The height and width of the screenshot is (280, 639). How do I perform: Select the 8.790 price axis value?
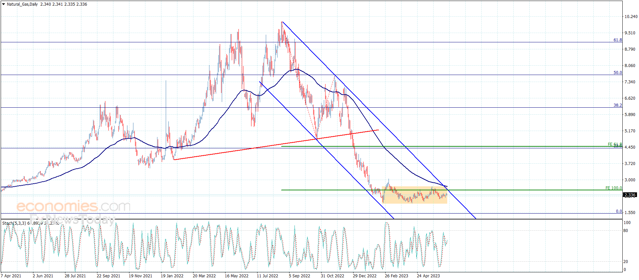[x=630, y=49]
